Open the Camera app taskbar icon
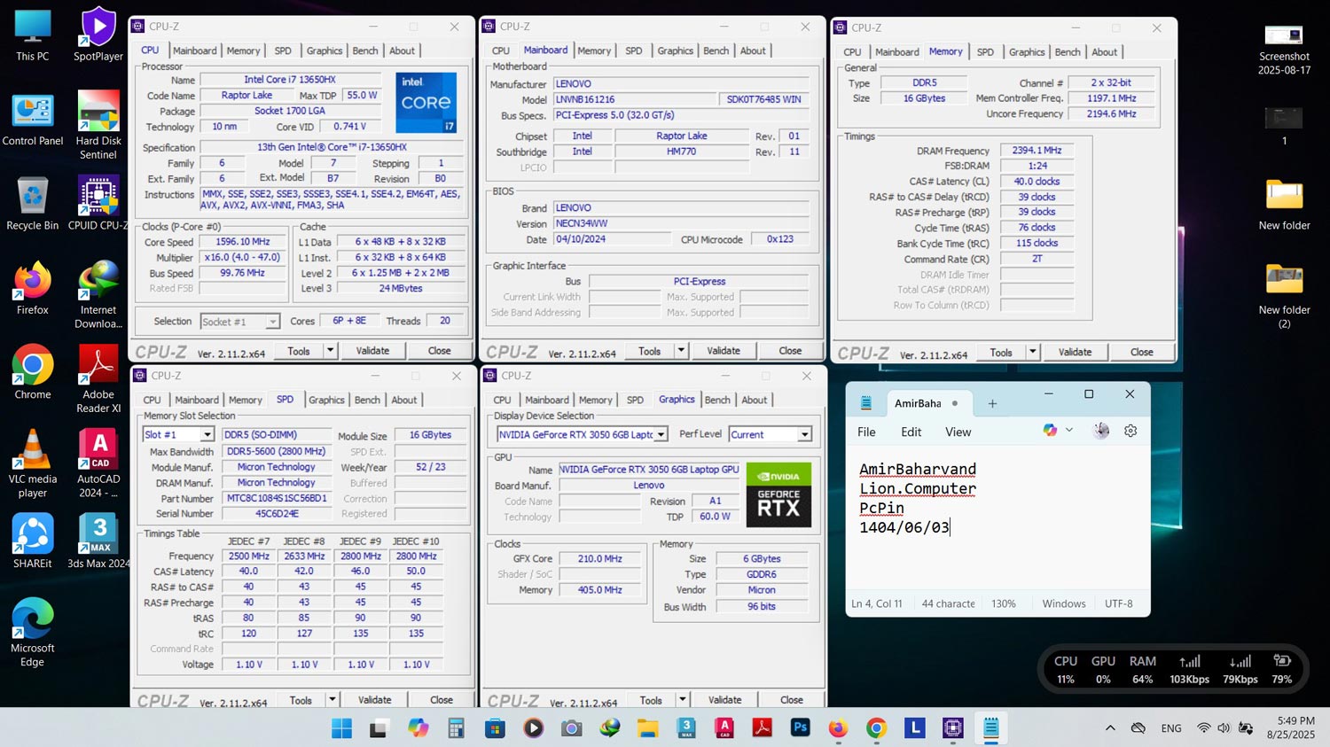The height and width of the screenshot is (747, 1330). [572, 728]
